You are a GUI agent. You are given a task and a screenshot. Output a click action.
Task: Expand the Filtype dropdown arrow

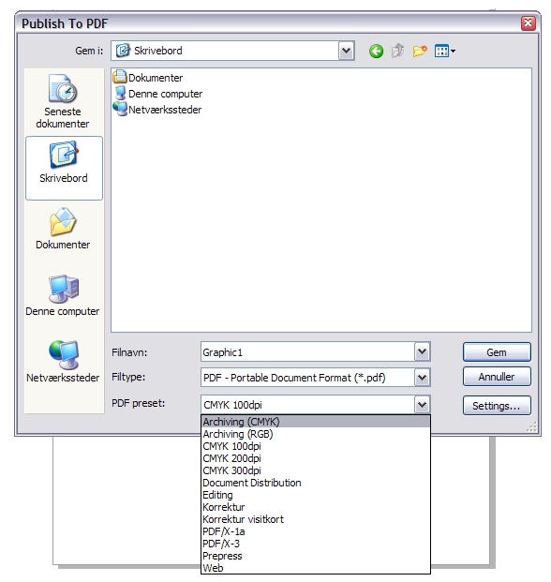tap(422, 378)
